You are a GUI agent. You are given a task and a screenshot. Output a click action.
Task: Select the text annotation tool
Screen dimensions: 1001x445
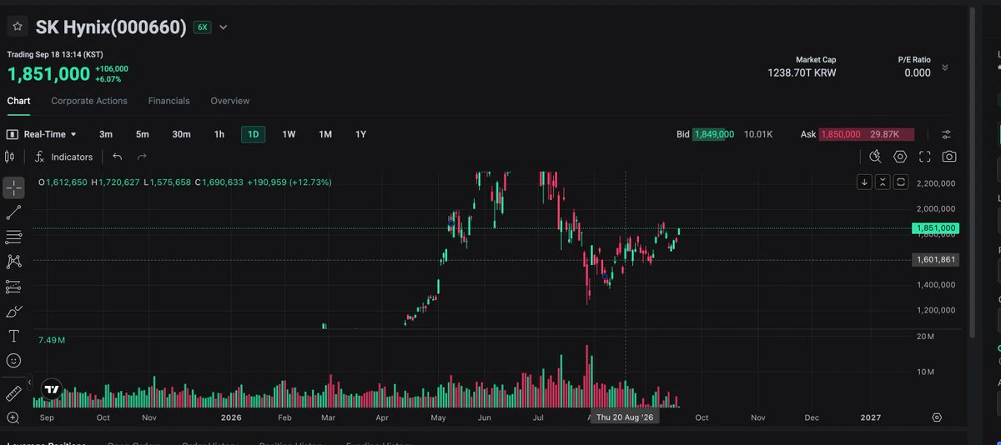point(13,336)
